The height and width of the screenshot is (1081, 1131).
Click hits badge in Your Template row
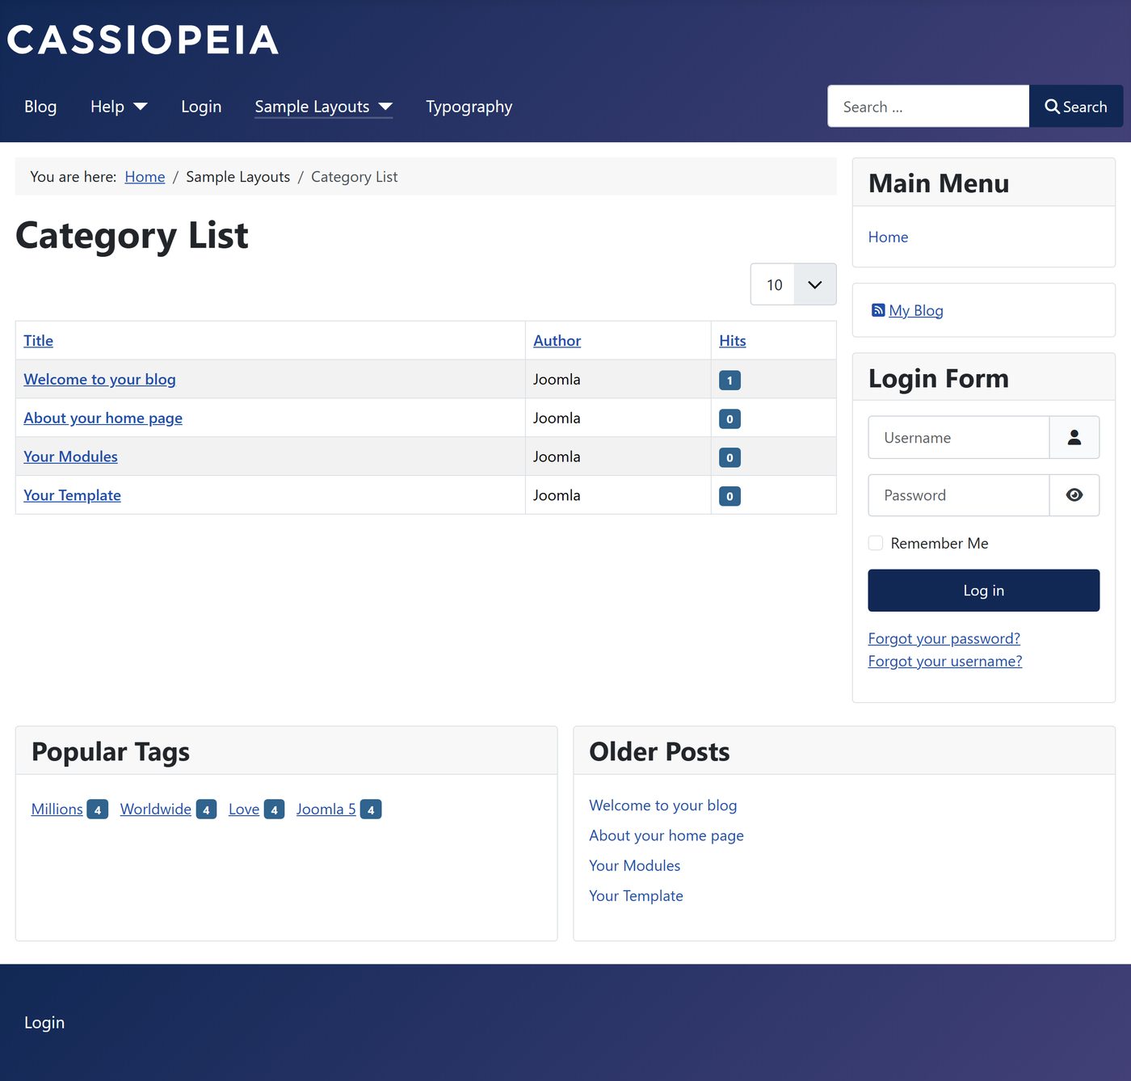pyautogui.click(x=729, y=496)
